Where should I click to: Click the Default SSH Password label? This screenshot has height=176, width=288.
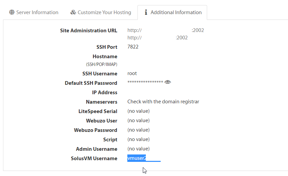[x=91, y=83]
